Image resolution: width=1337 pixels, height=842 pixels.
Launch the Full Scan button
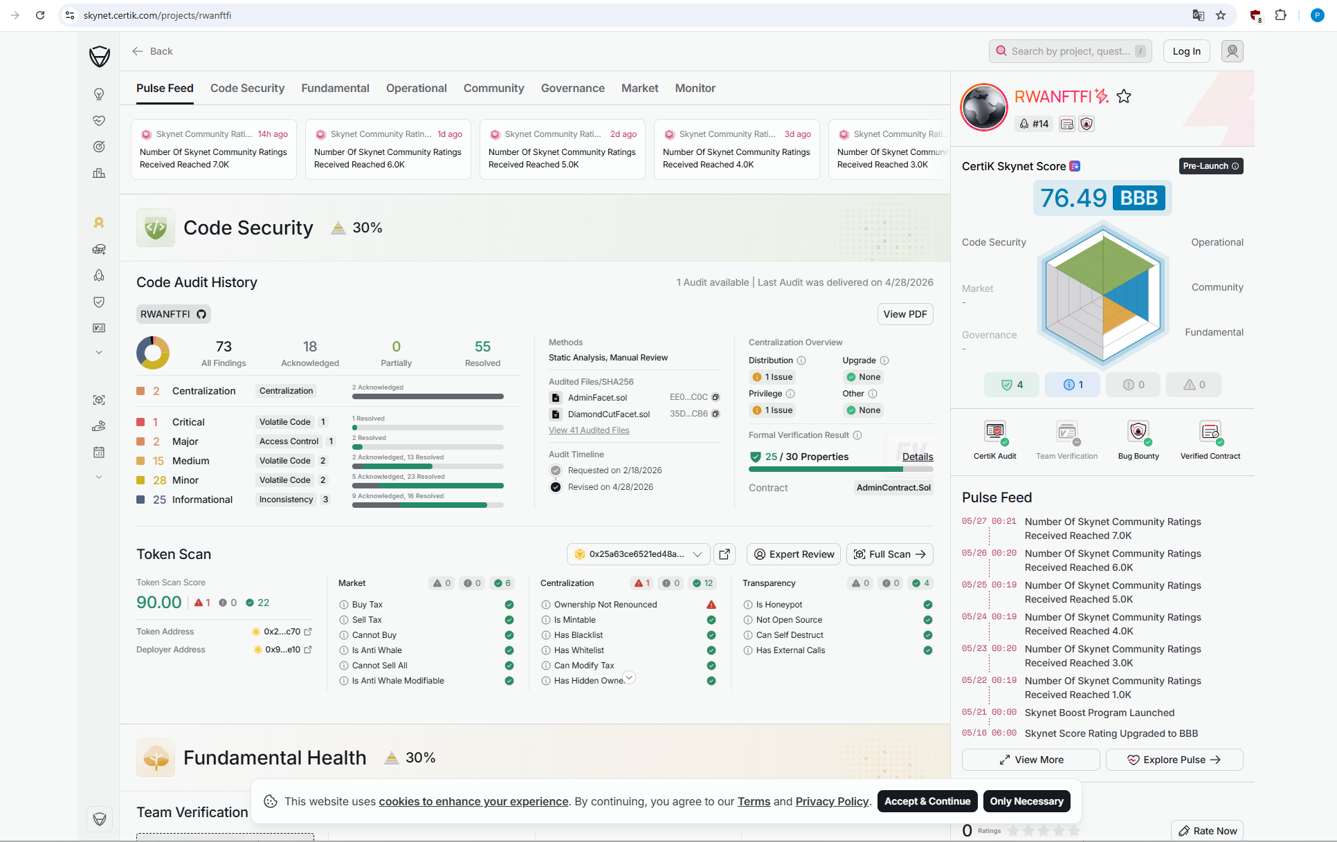tap(890, 554)
